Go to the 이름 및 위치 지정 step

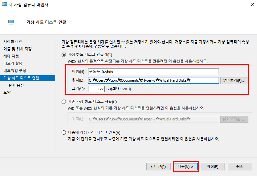tap(18, 49)
